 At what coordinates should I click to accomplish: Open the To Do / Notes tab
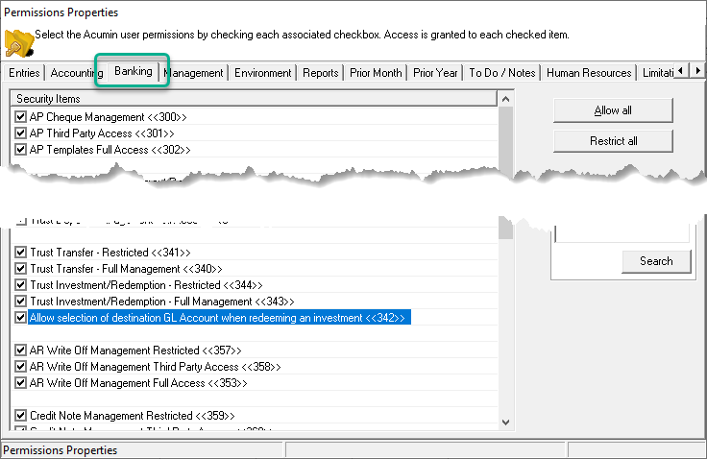coord(502,73)
